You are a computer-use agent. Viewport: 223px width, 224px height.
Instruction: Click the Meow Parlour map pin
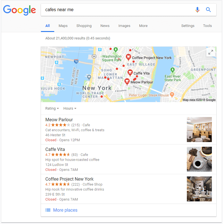[x=127, y=82]
